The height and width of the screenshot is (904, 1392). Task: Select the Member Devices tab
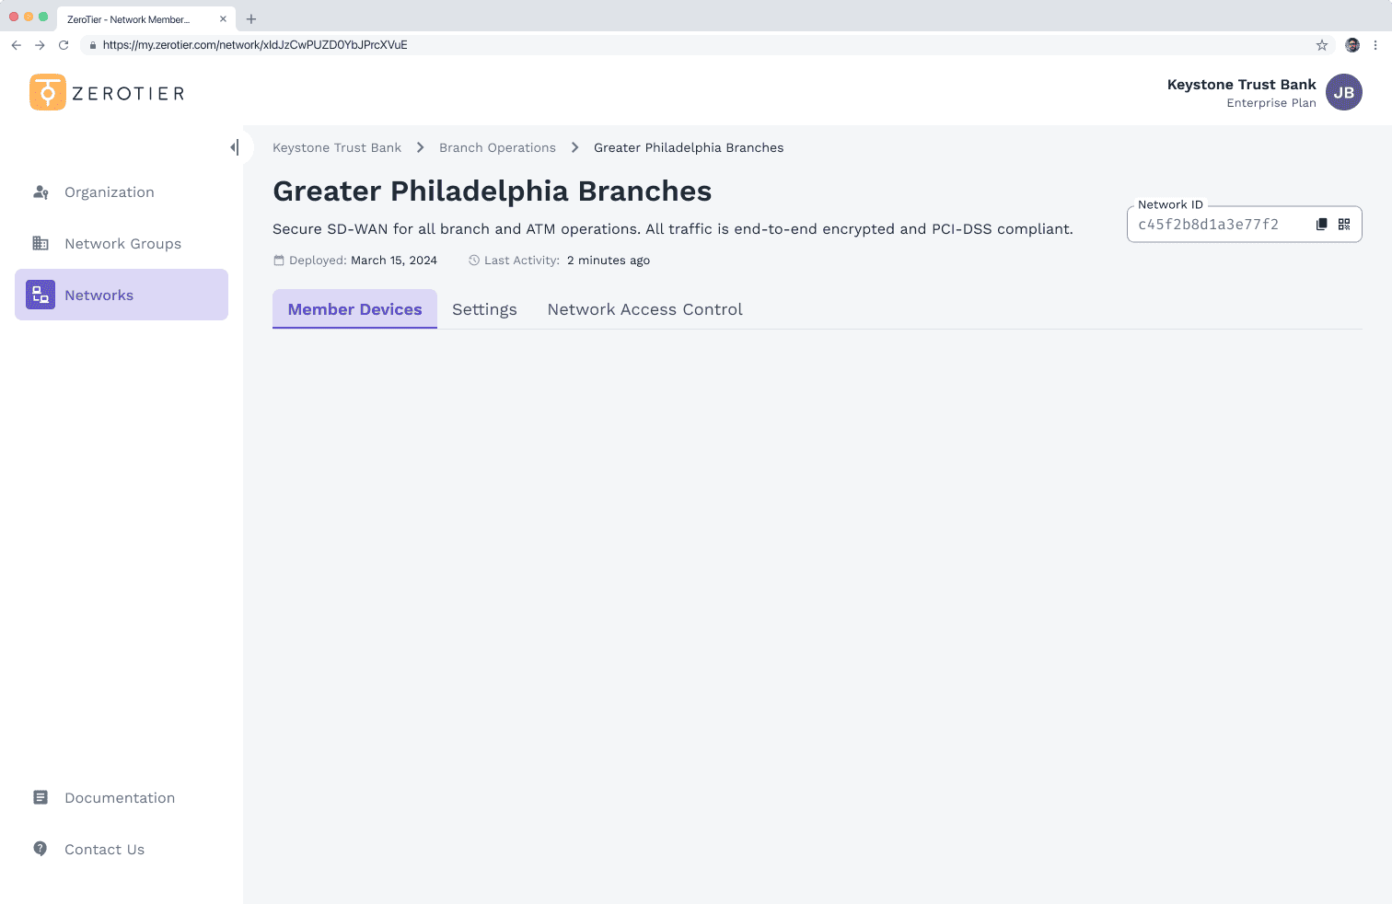[x=354, y=309]
